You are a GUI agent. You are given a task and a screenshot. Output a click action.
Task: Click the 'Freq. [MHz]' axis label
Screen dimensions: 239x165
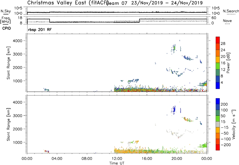click(x=5, y=20)
